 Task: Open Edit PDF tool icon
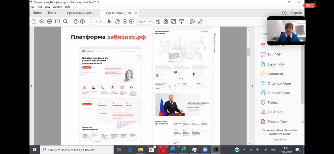(263, 55)
